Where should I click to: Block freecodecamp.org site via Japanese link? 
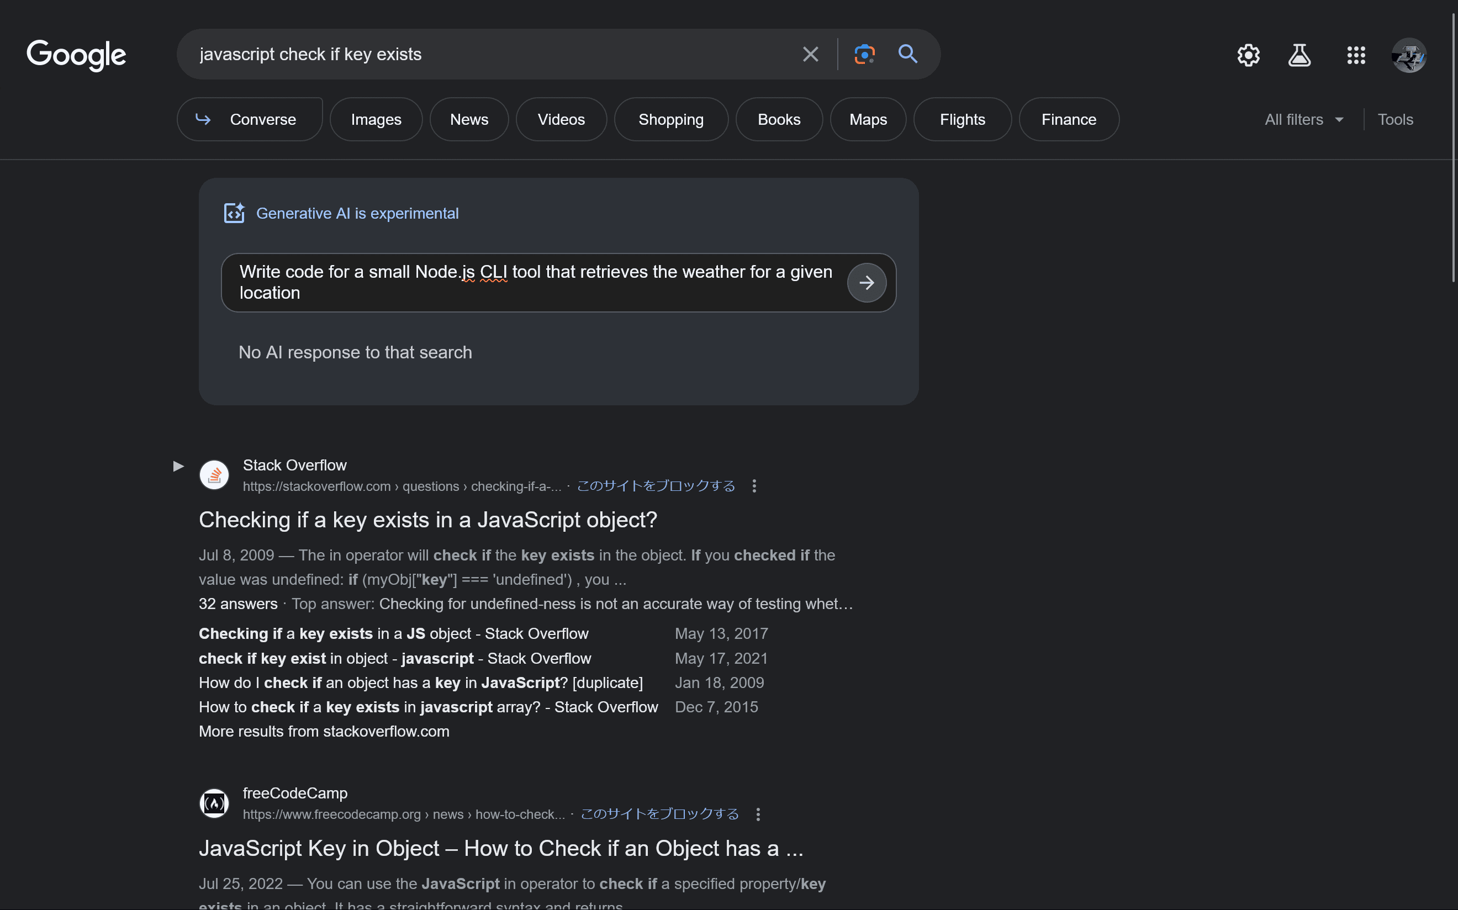[660, 814]
